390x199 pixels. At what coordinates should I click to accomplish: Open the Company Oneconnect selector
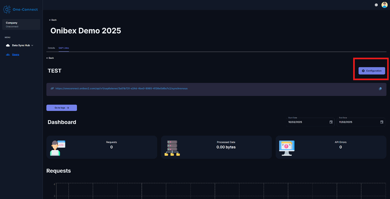click(21, 24)
